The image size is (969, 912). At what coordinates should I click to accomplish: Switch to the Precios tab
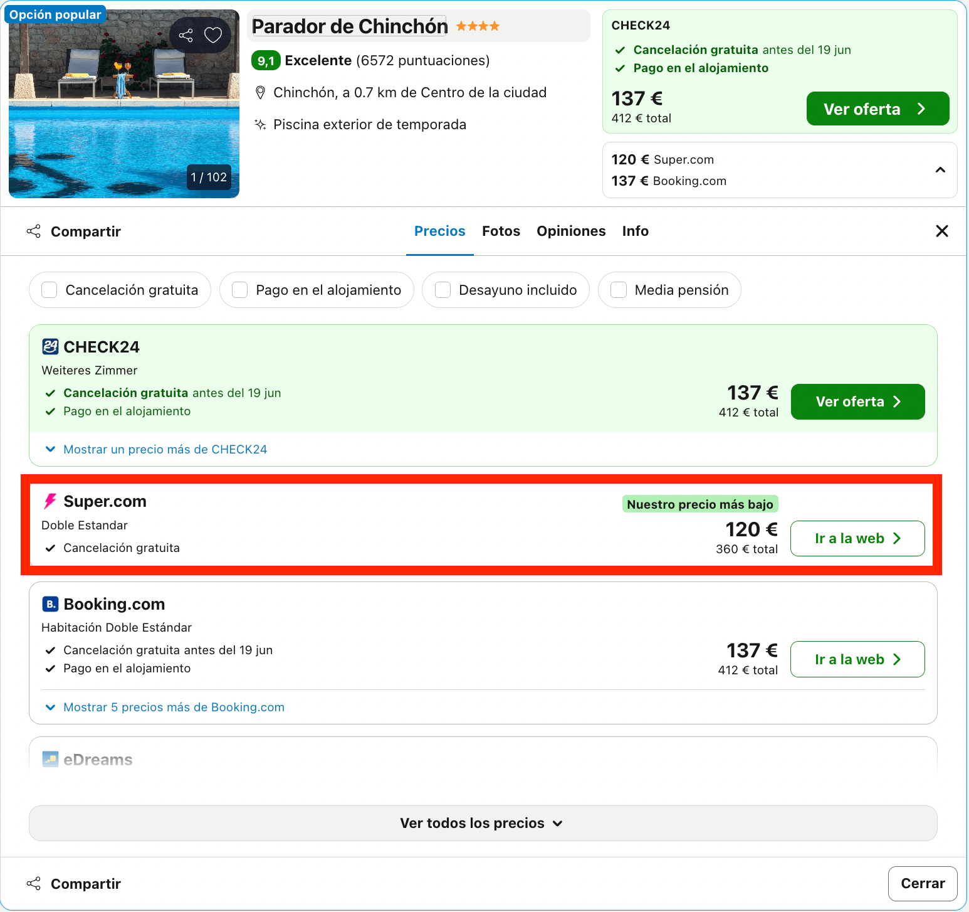tap(440, 231)
